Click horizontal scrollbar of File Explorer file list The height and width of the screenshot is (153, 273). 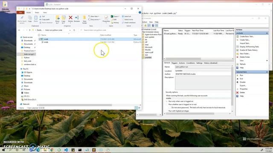76,105
